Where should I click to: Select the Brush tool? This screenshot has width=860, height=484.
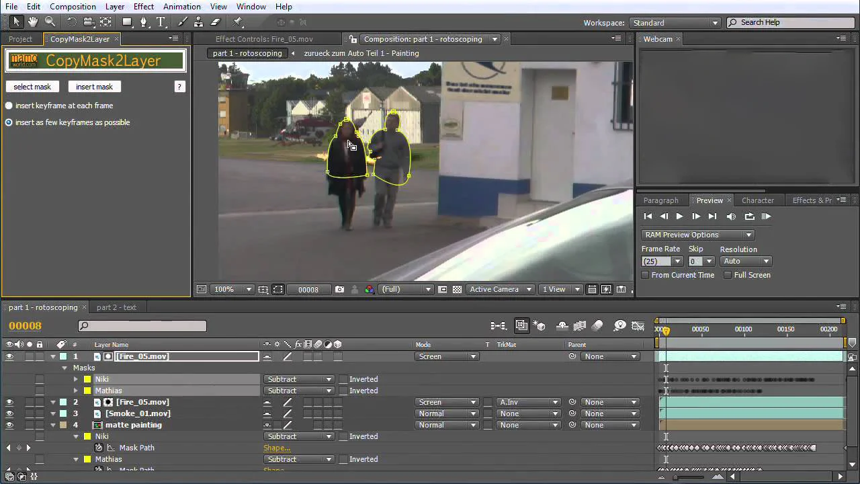(183, 22)
